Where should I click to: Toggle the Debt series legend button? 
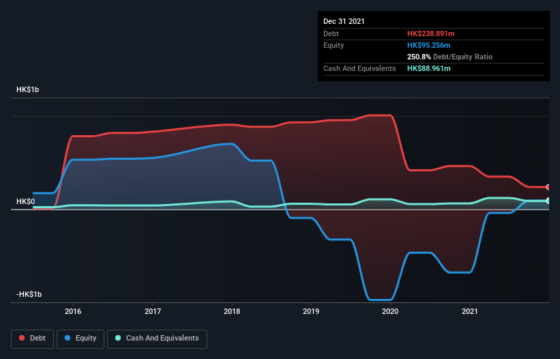(x=33, y=339)
